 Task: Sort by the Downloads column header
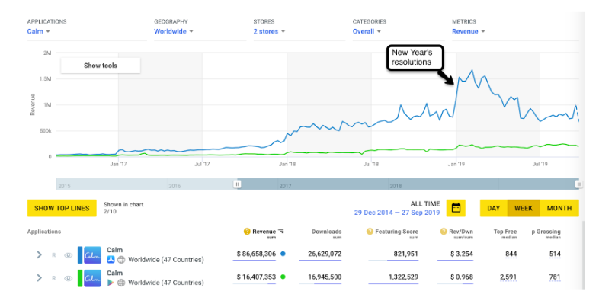(x=326, y=232)
